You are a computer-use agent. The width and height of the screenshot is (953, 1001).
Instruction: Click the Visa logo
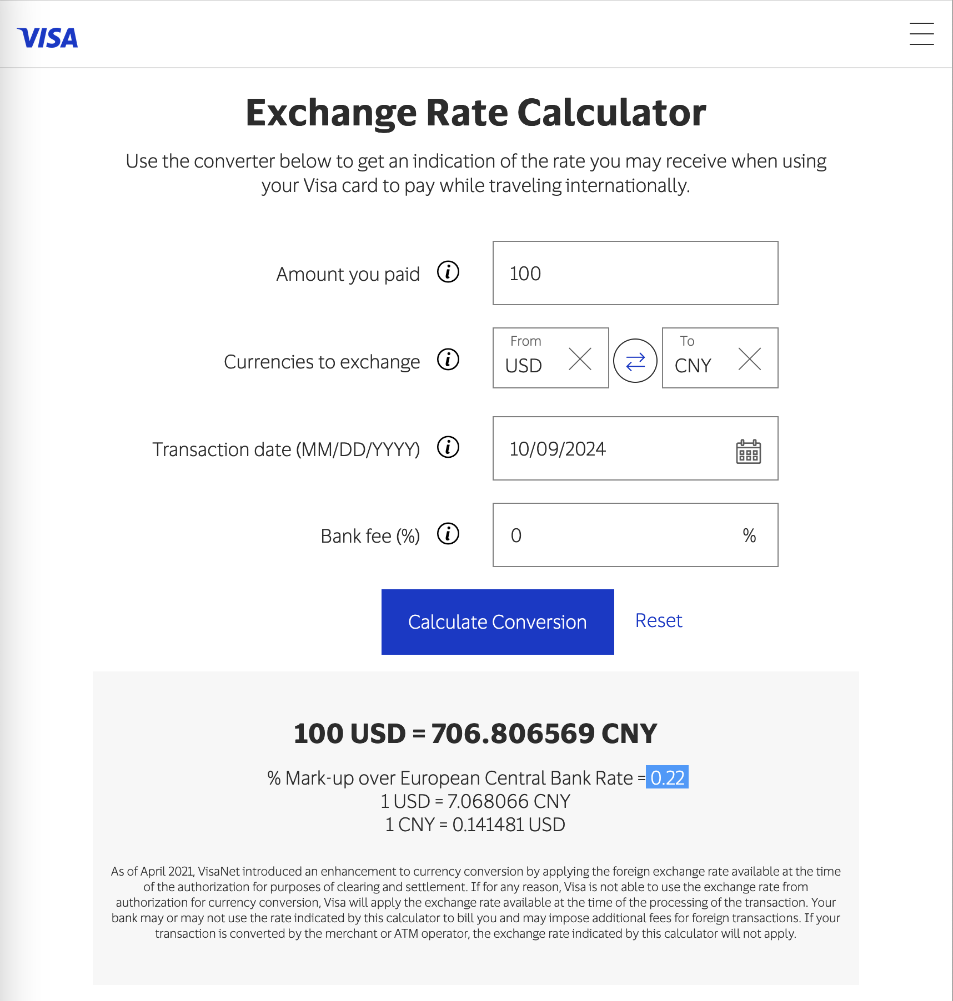48,38
